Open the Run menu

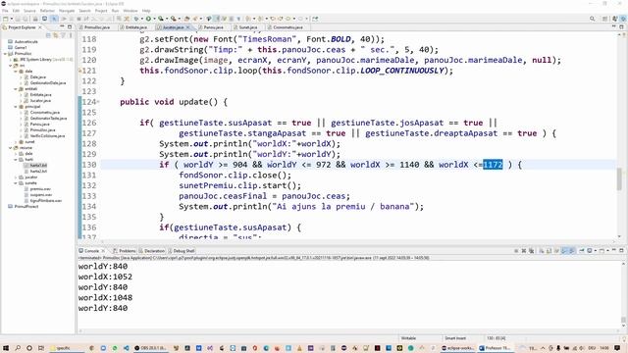click(x=116, y=11)
